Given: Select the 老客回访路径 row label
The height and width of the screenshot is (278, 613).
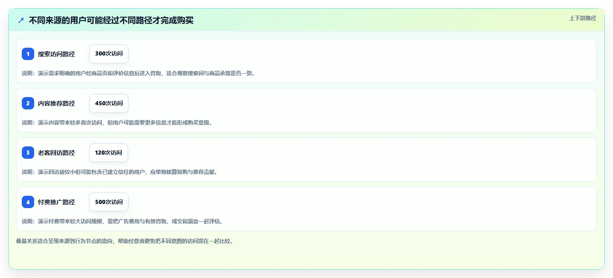Looking at the screenshot, I should click(56, 153).
